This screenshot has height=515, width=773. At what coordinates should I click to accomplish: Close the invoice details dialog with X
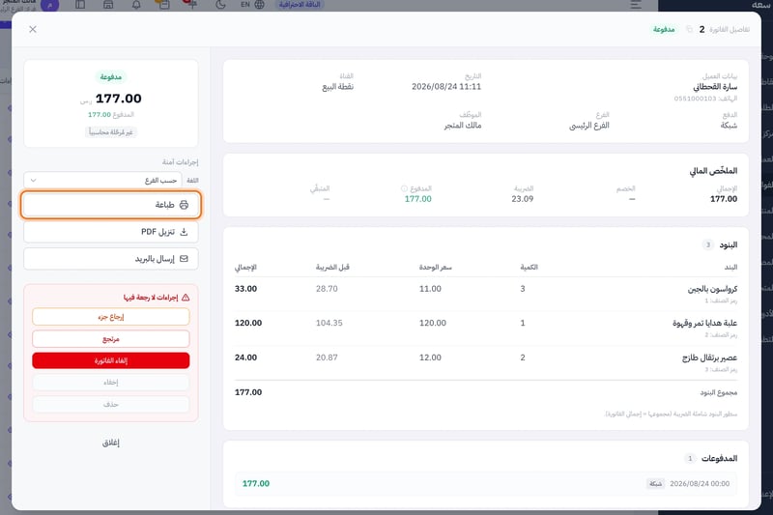[x=33, y=30]
